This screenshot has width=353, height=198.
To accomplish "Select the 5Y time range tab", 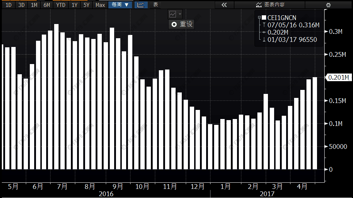I will pyautogui.click(x=86, y=5).
